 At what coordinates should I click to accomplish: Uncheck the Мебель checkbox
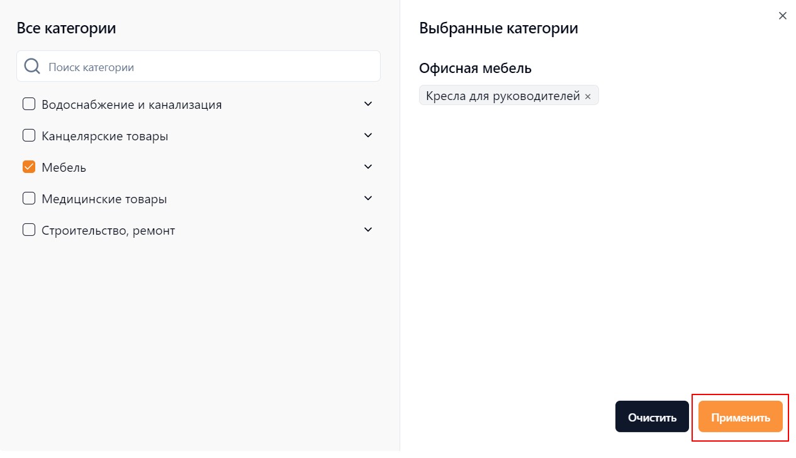point(29,167)
